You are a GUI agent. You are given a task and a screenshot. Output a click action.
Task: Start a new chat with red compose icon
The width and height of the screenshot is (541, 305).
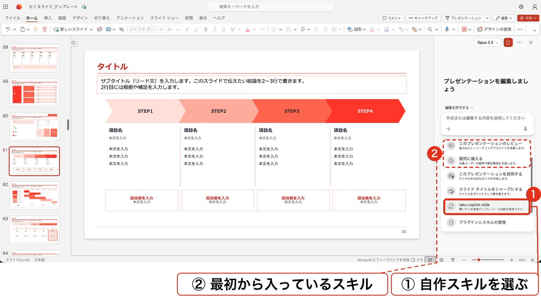click(x=508, y=42)
